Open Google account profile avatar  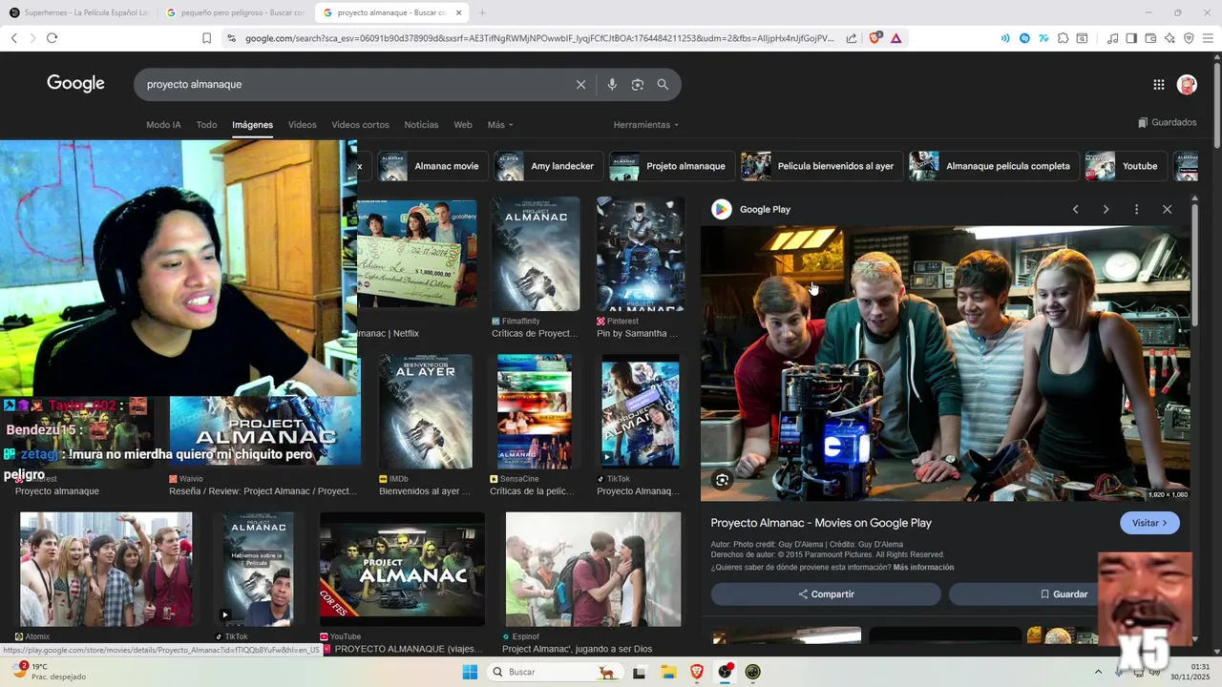(x=1187, y=85)
